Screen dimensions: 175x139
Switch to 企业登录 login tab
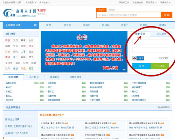(x=161, y=34)
